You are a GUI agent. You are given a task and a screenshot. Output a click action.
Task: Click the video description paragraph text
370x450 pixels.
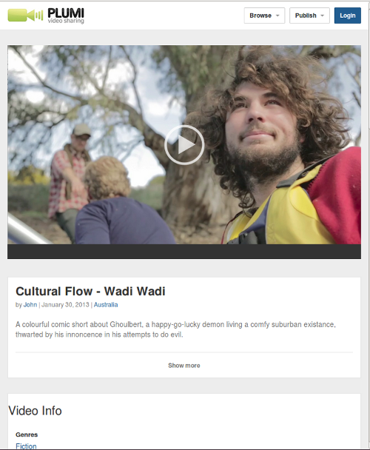[175, 329]
